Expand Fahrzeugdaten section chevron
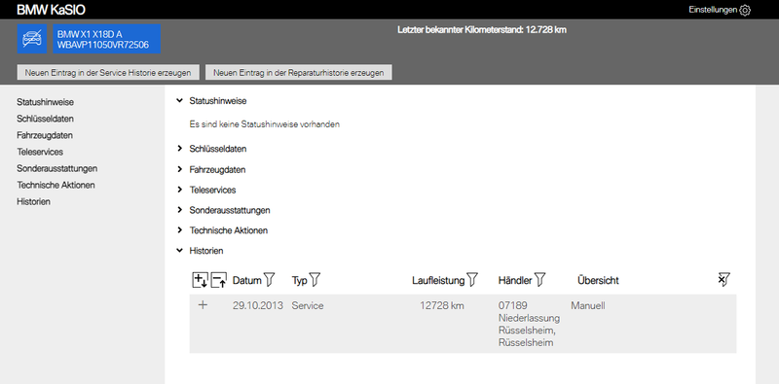779x384 pixels. pos(179,169)
